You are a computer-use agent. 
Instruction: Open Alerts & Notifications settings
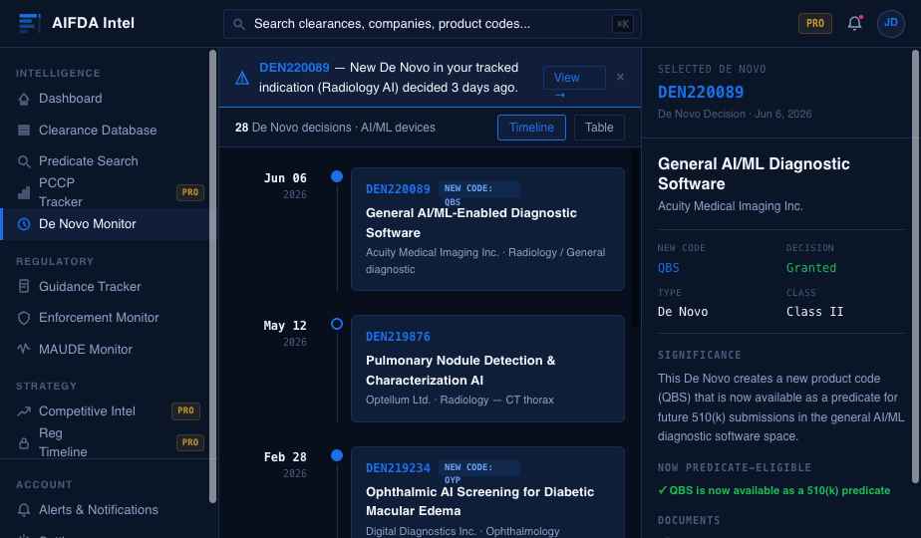tap(98, 510)
